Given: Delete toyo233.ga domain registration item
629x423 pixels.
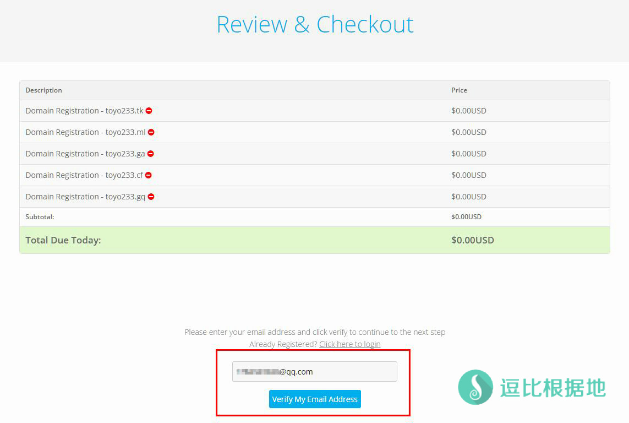Looking at the screenshot, I should (150, 154).
